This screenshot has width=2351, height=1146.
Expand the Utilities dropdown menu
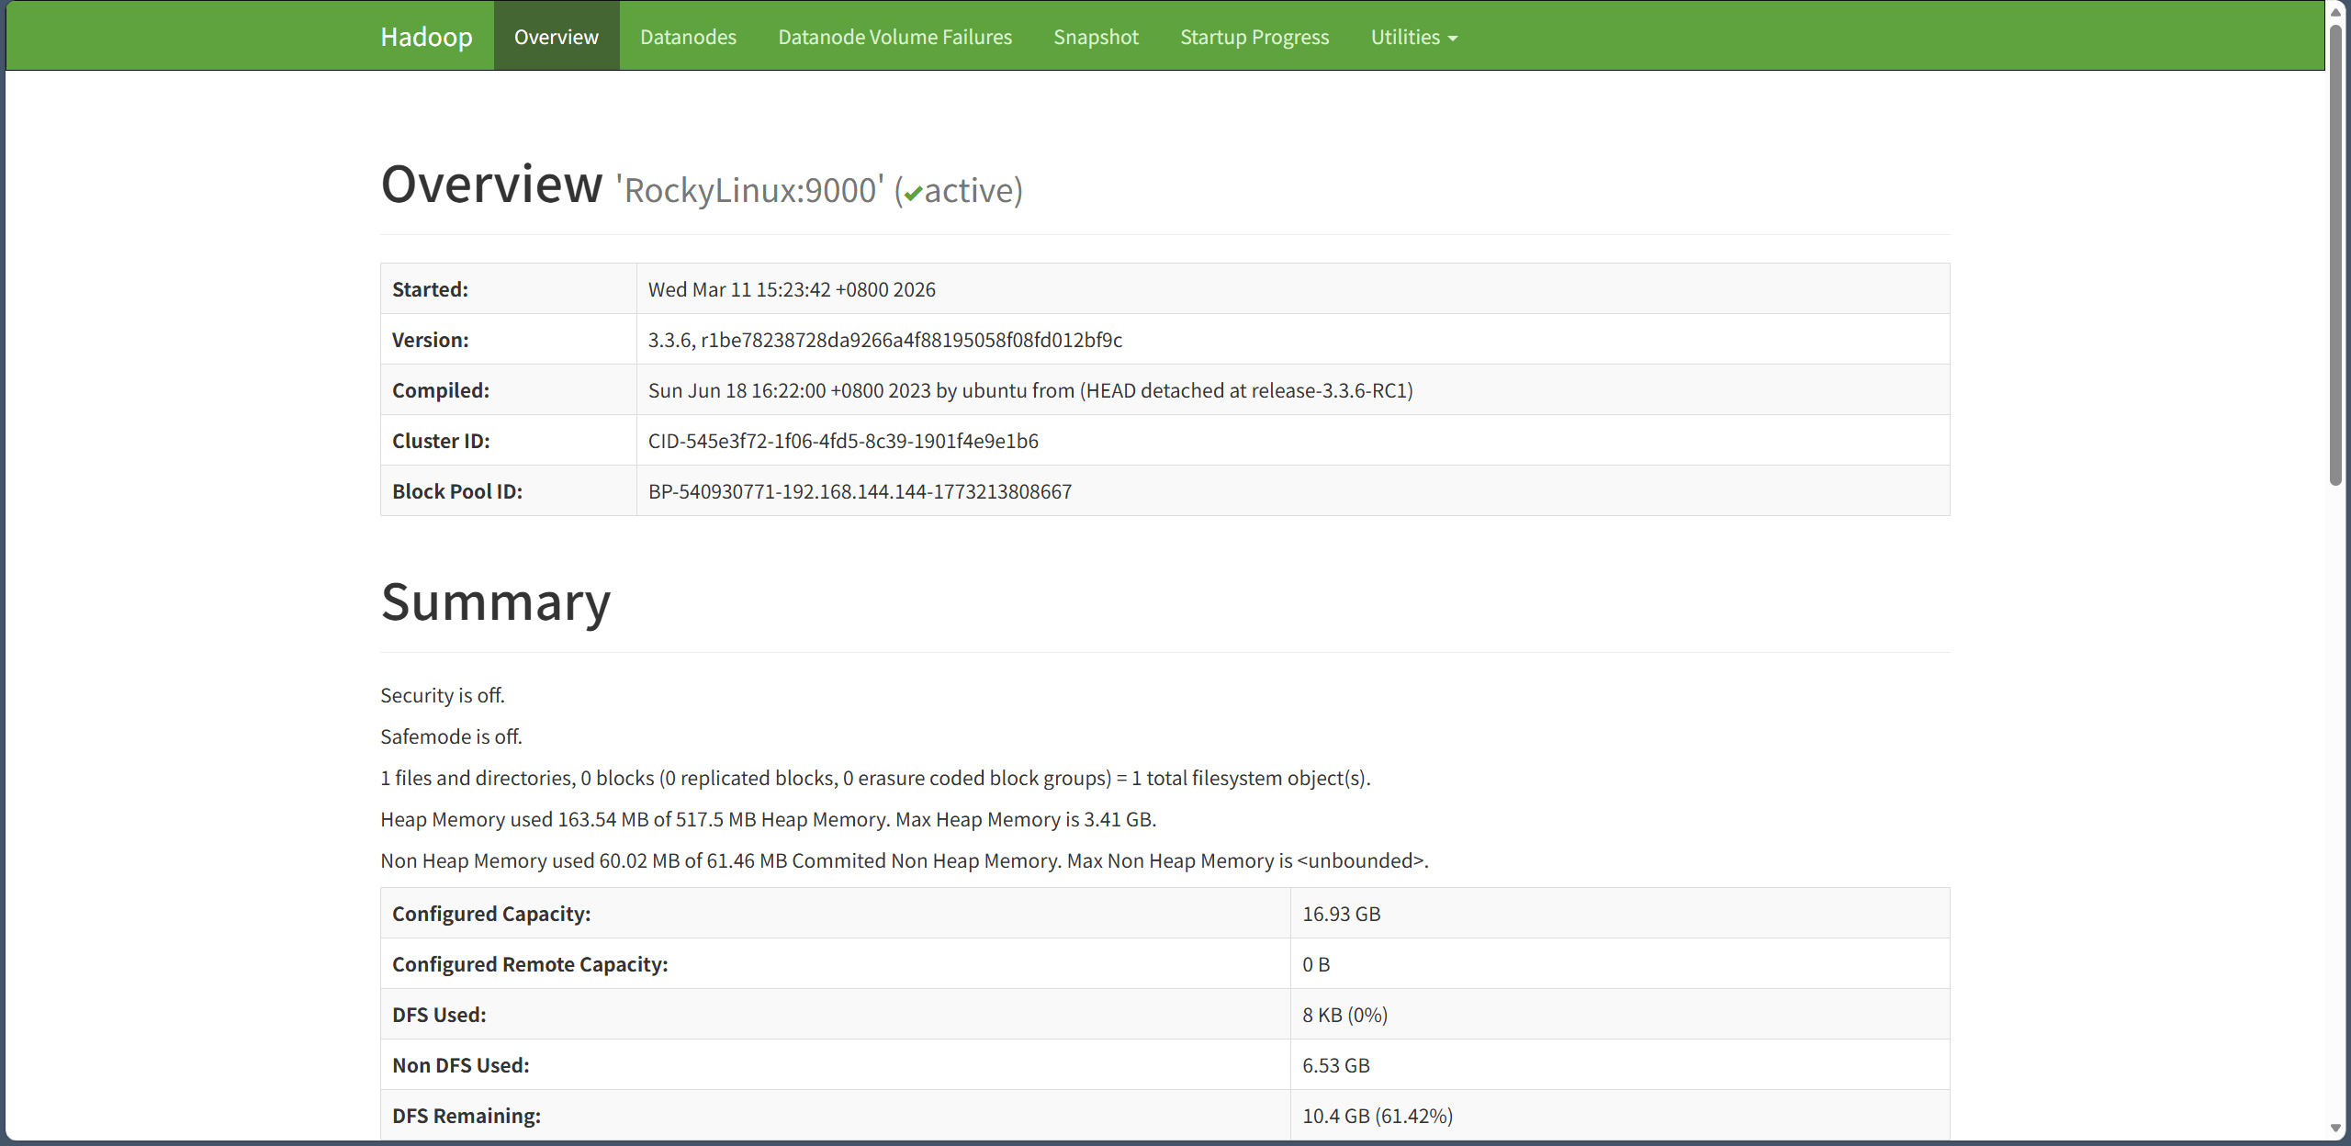pyautogui.click(x=1414, y=37)
